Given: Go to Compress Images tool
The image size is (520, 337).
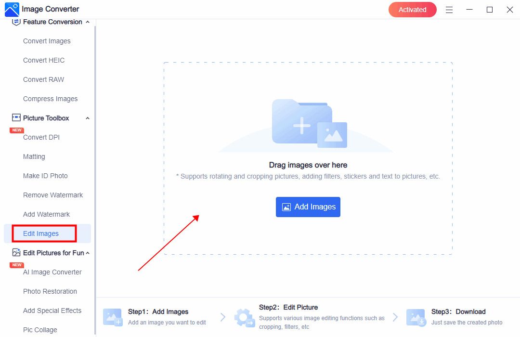Looking at the screenshot, I should coord(50,99).
